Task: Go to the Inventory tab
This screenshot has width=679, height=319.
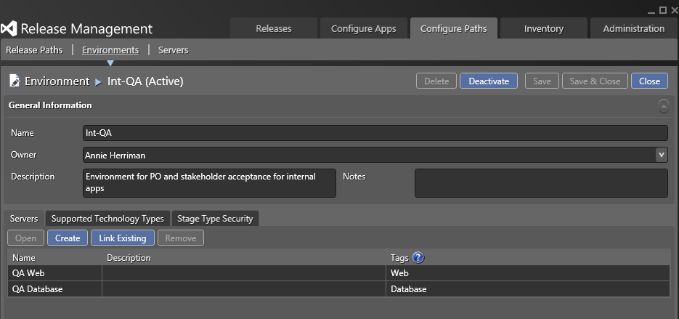Action: [543, 29]
